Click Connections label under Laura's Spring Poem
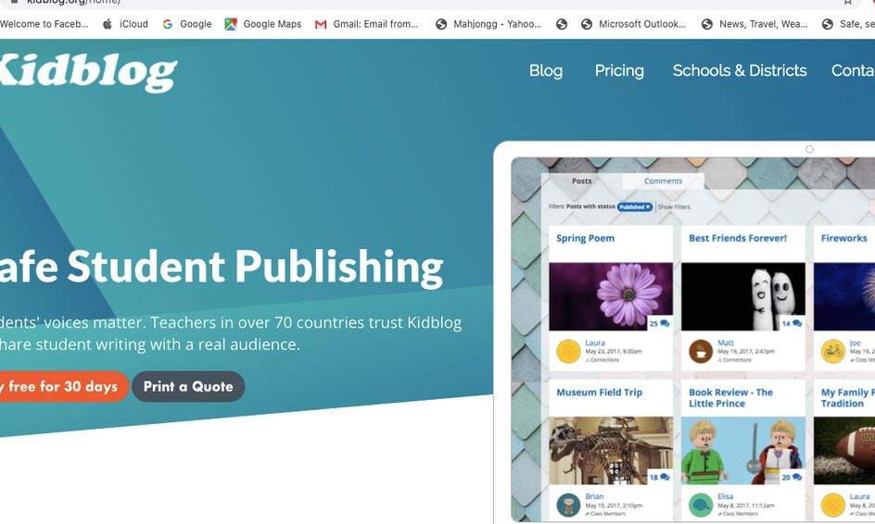 (x=602, y=360)
